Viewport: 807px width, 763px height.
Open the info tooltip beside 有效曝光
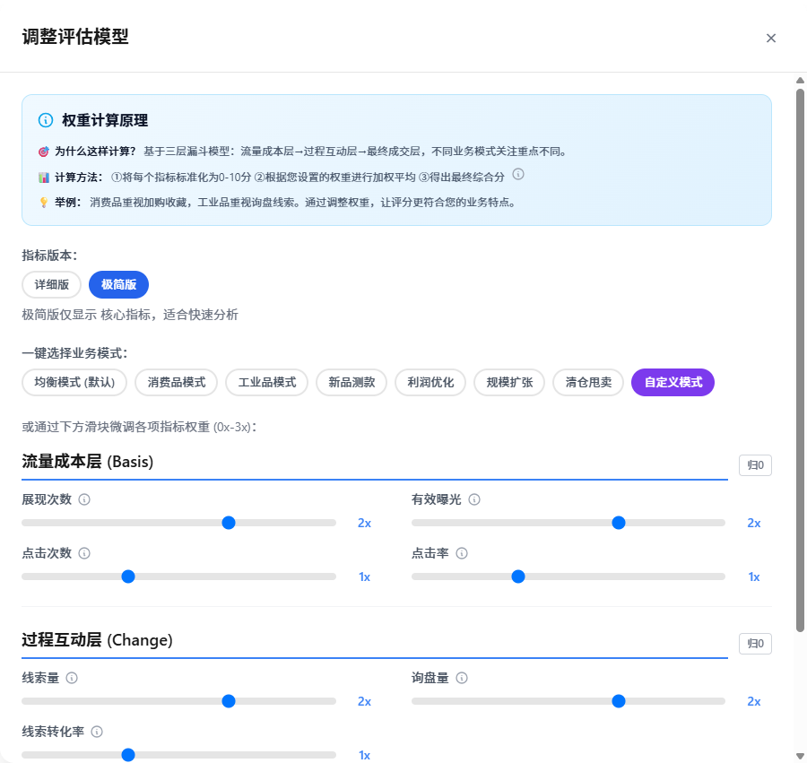click(x=473, y=499)
